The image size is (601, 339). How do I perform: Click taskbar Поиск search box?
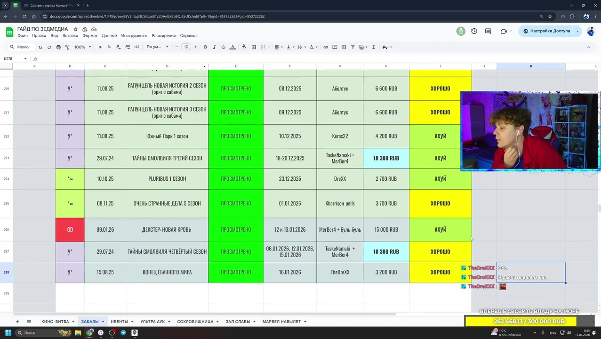43,332
